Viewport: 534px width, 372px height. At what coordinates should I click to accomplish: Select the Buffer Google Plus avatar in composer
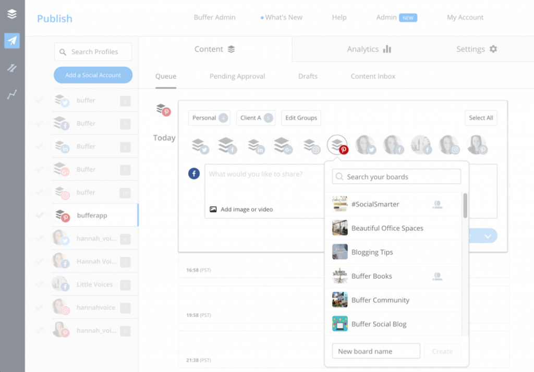point(283,145)
